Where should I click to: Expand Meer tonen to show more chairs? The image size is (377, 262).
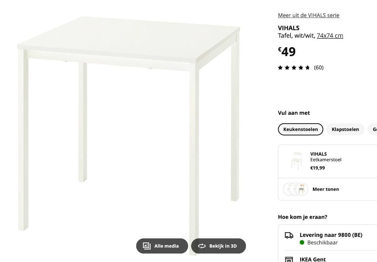325,189
